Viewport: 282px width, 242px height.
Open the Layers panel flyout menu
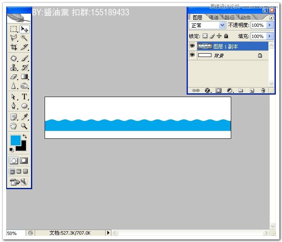pos(271,18)
